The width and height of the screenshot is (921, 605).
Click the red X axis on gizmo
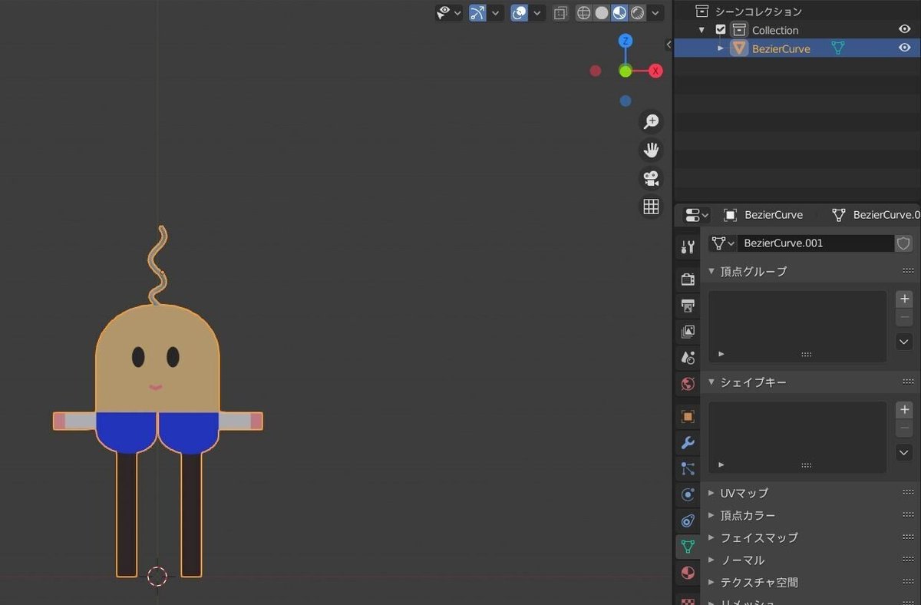pyautogui.click(x=655, y=71)
